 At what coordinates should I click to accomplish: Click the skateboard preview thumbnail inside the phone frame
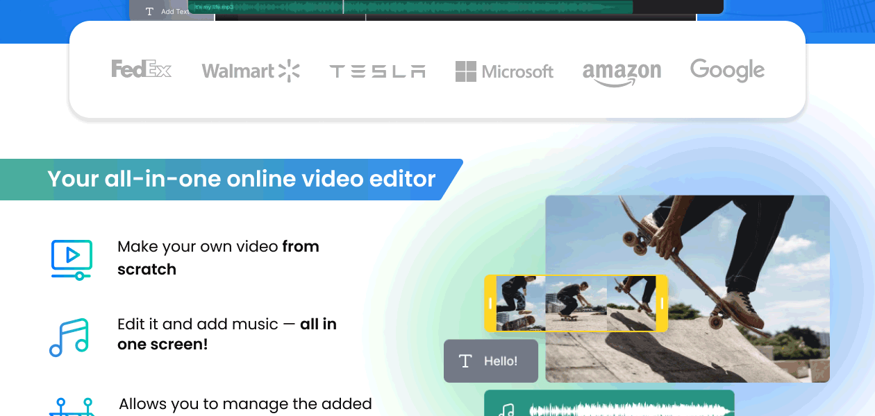tap(576, 302)
